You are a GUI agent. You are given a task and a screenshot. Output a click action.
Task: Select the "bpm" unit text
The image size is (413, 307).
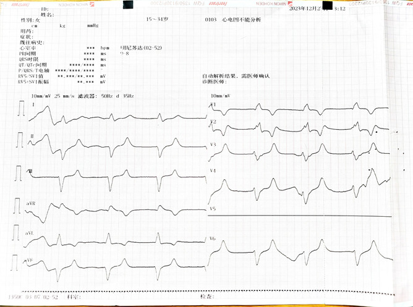pyautogui.click(x=104, y=48)
